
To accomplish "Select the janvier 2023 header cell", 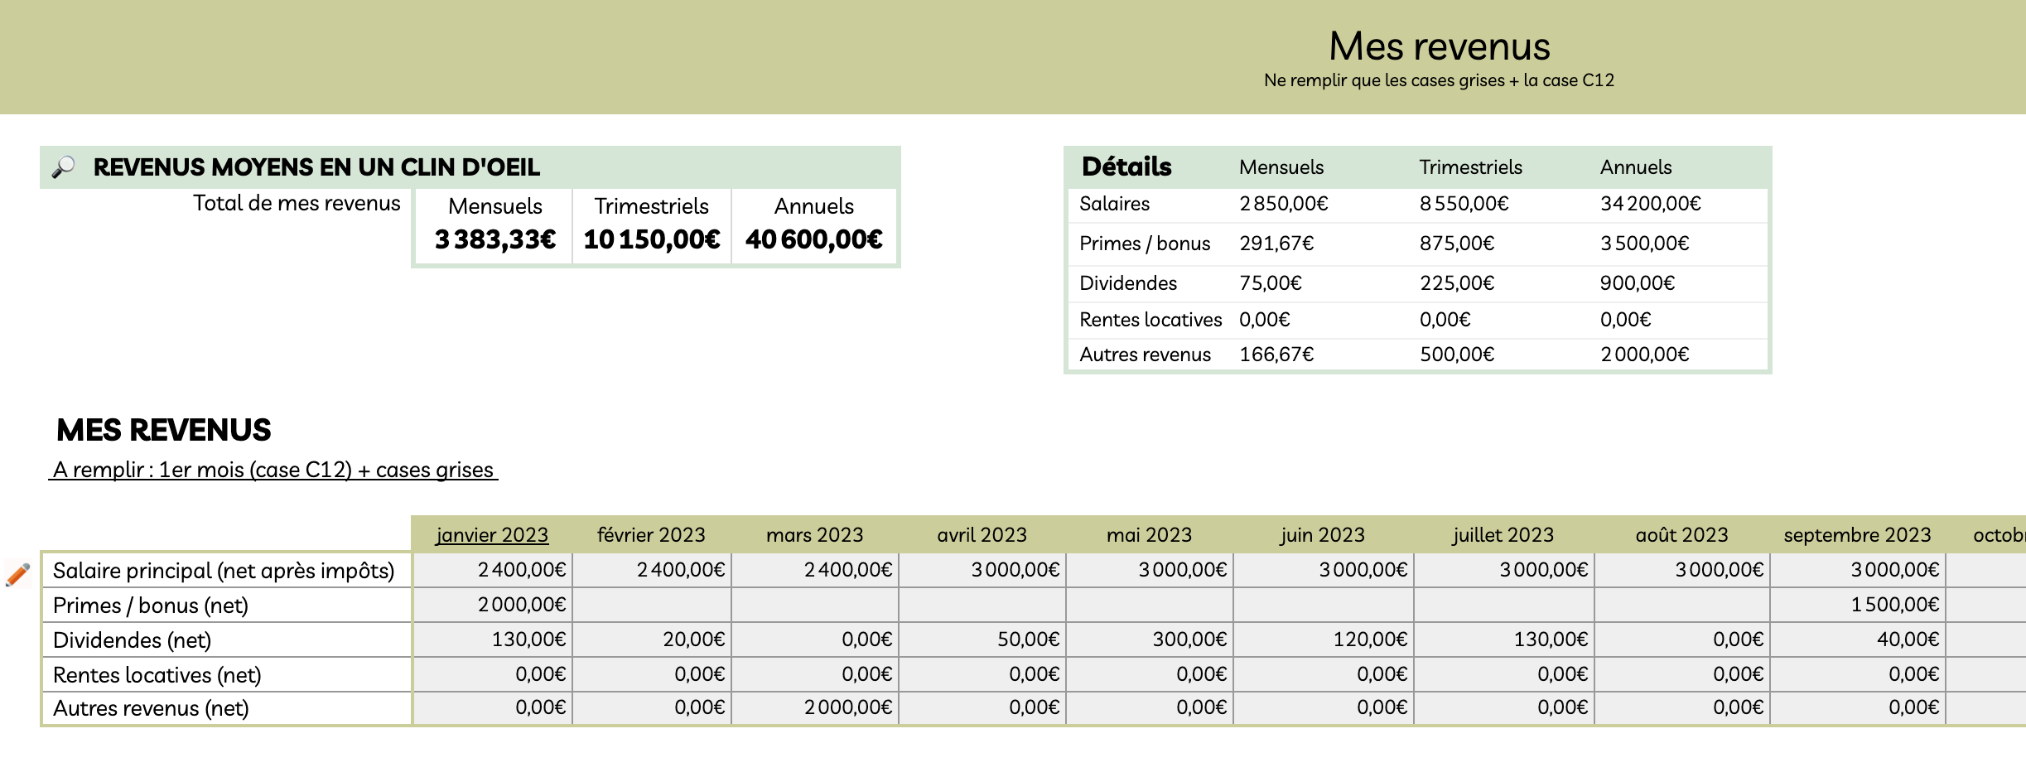I will [492, 535].
